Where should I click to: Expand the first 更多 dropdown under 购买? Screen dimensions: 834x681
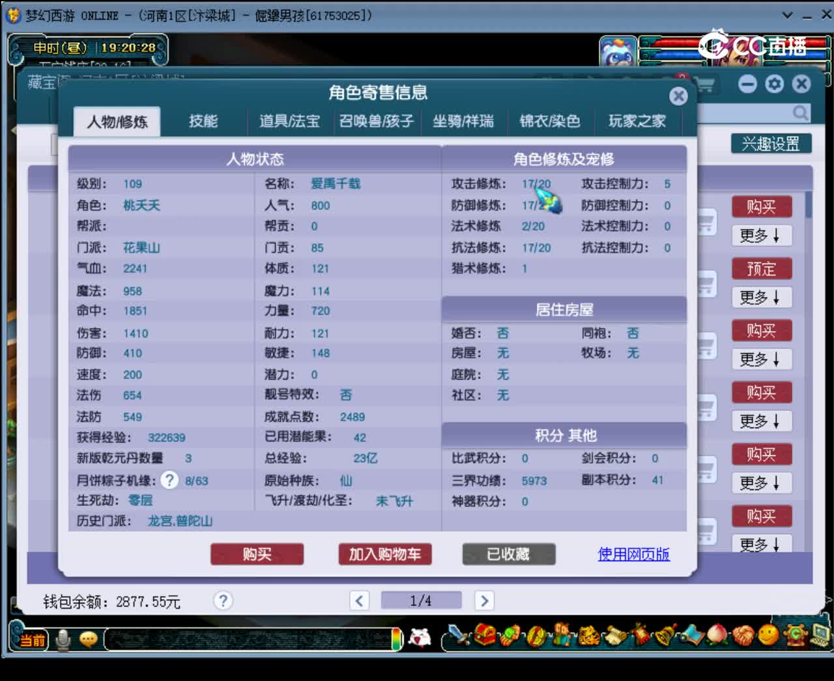coord(761,236)
